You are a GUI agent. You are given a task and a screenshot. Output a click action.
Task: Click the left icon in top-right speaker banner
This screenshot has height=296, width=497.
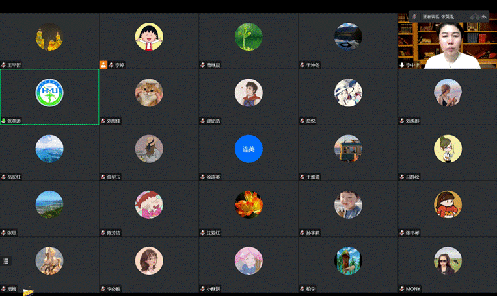click(414, 16)
